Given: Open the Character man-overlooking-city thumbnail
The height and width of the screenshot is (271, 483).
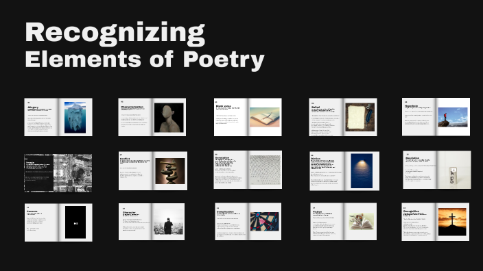Looking at the screenshot, I should 152,222.
